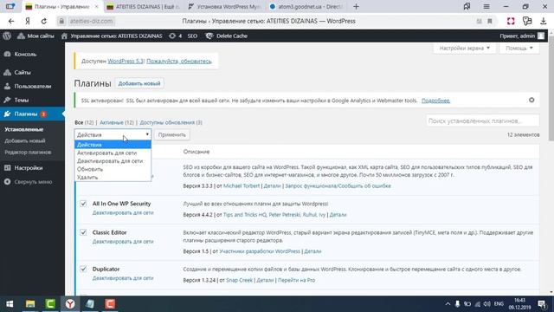Deactivate All In One WP Security for network
Viewport: 554px width, 312px height.
(x=123, y=213)
